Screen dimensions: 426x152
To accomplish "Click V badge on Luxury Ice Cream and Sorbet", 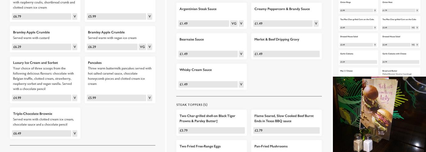I will (75, 98).
